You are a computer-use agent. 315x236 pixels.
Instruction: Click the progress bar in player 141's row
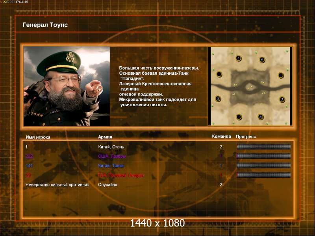click(263, 165)
